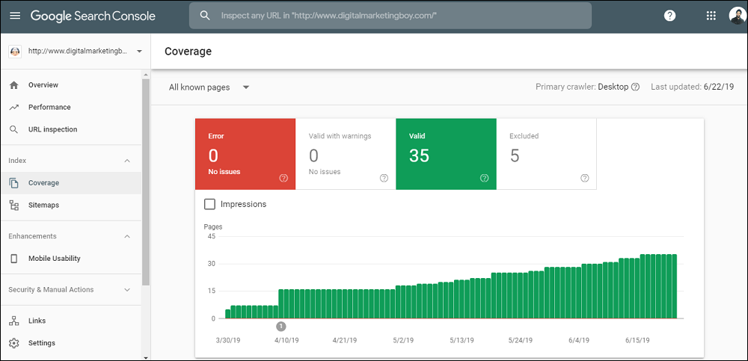Click the search magnifier icon

click(x=205, y=16)
